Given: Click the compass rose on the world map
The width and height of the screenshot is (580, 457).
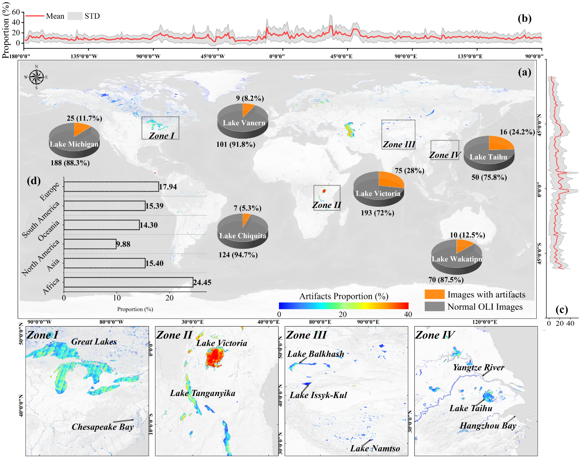Looking at the screenshot, I should (37, 77).
